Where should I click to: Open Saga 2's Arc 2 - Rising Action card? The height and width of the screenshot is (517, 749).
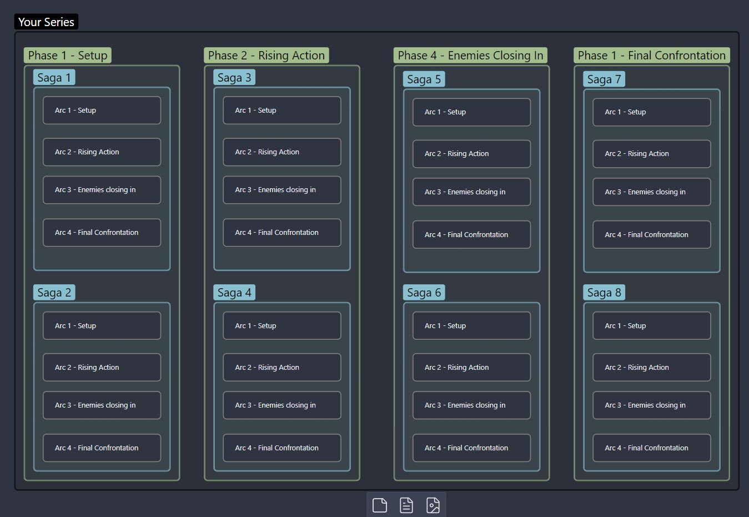click(x=102, y=368)
